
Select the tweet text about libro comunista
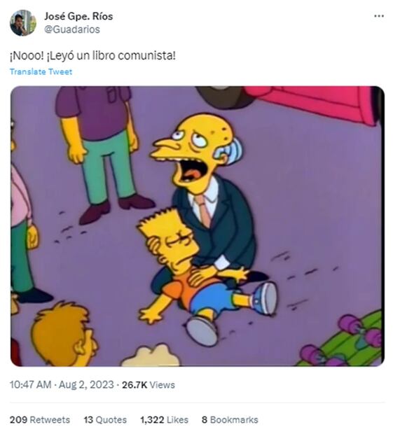coord(92,55)
